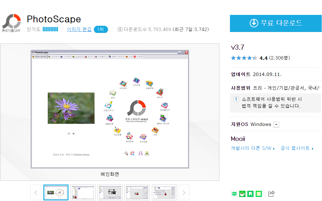This screenshot has height=201, width=322.
Task: Select the 페이지 tab in the app screenshot
Action: tap(89, 56)
